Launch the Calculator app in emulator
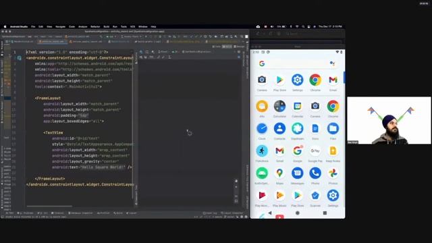The image size is (432, 243). click(279, 106)
